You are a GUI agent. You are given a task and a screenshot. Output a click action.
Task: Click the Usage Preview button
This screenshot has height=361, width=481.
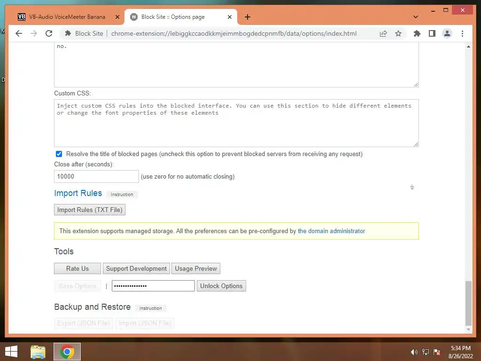click(196, 268)
